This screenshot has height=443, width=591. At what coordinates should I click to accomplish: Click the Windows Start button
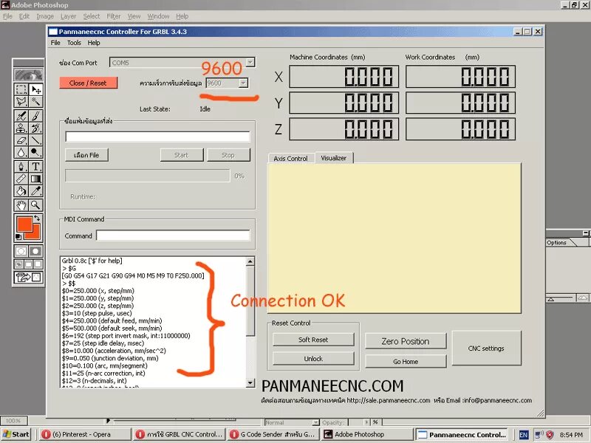point(16,434)
